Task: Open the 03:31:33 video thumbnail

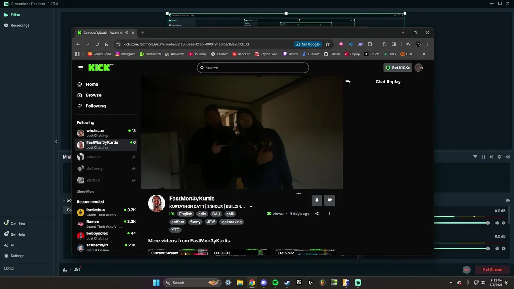Action: pos(241,252)
